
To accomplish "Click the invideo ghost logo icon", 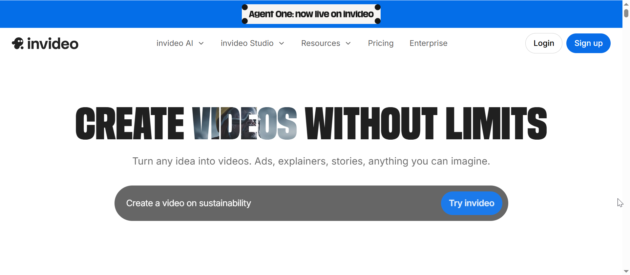I will [18, 43].
